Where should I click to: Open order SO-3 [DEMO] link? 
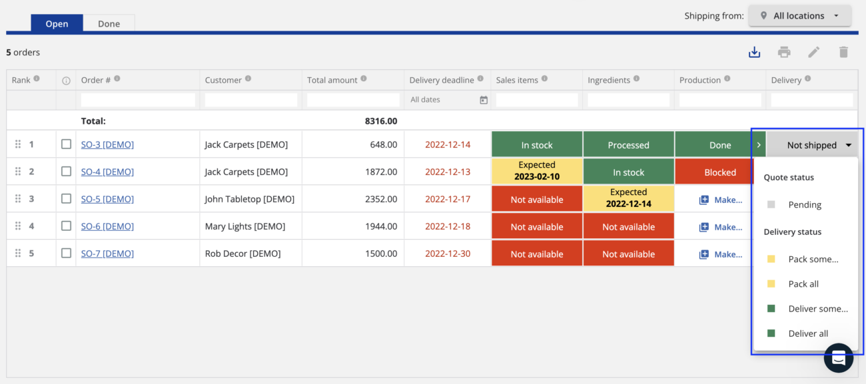[x=107, y=144]
